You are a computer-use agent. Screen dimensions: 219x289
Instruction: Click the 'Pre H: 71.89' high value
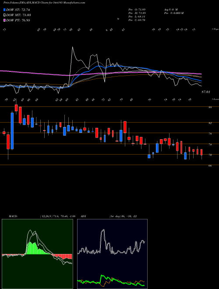137,13
